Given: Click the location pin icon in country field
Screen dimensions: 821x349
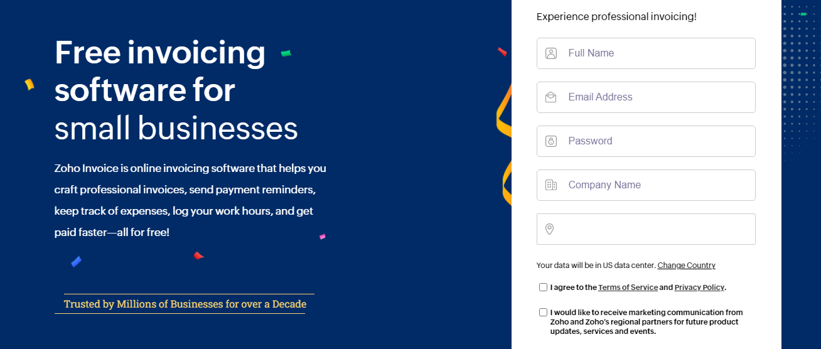Looking at the screenshot, I should point(550,229).
